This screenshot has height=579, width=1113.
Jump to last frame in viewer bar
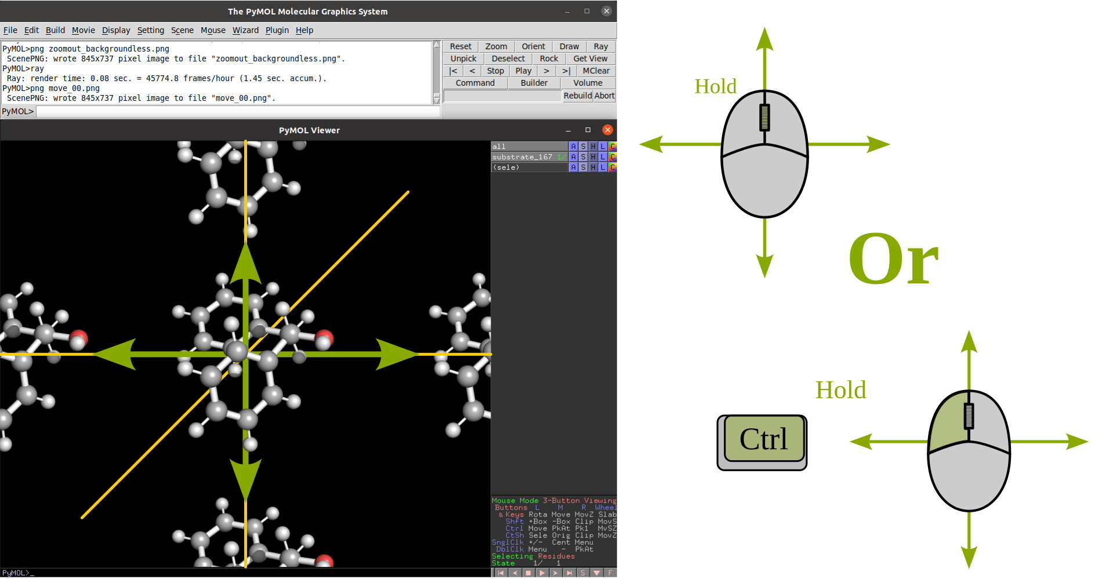[569, 573]
